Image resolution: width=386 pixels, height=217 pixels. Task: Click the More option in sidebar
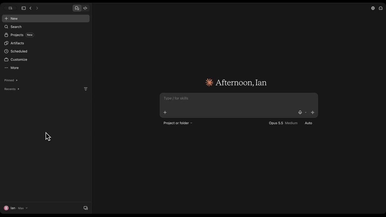[x=46, y=68]
